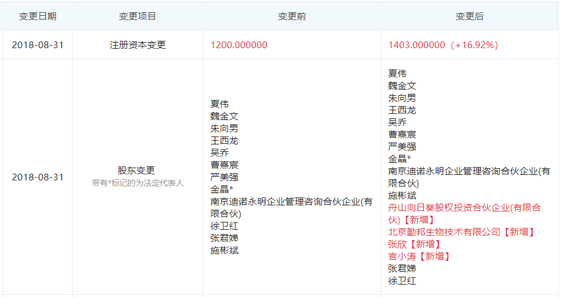
Task: Select the 股东变更 label
Action: (136, 171)
